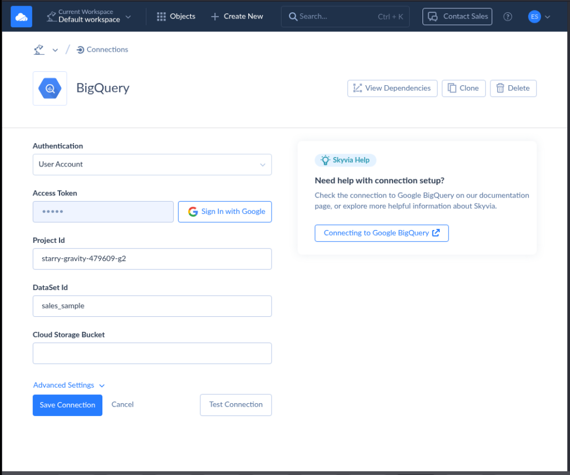Image resolution: width=570 pixels, height=475 pixels.
Task: Expand the Advanced Settings section
Action: pos(68,385)
